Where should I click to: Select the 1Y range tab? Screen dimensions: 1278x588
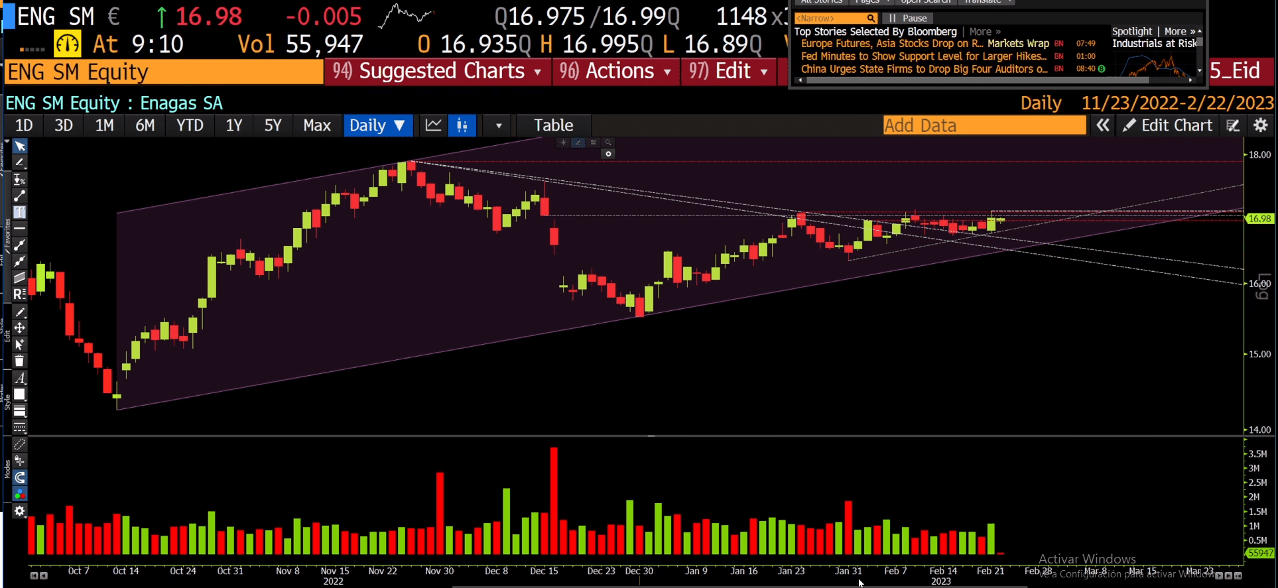coord(233,125)
